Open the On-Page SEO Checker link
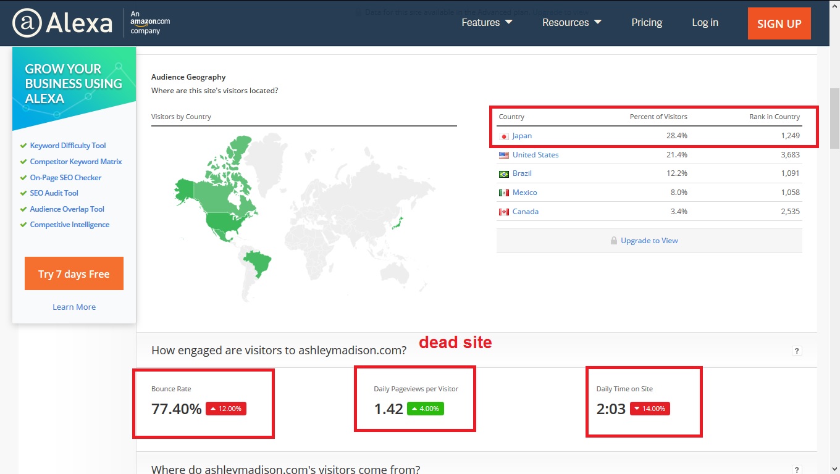Screen dimensions: 840x474 65,178
